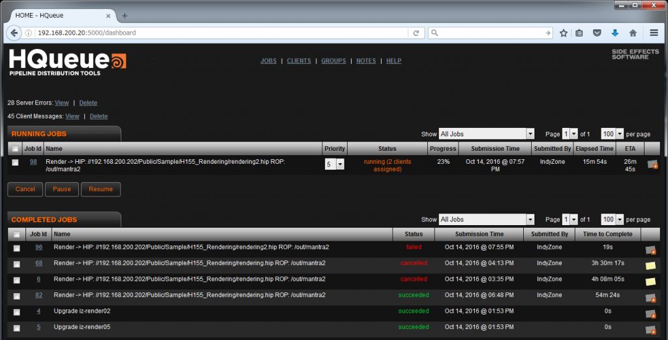Screen dimensions: 668x340
Task: Check the box next to failed job 96
Action: pos(16,248)
